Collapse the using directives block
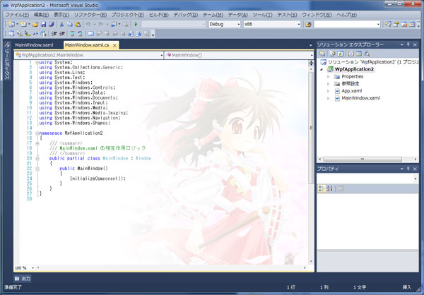The image size is (424, 295). [37, 63]
